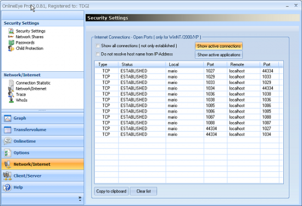Image resolution: width=302 pixels, height=206 pixels.
Task: Select row with local port 1085
Action: click(x=189, y=105)
